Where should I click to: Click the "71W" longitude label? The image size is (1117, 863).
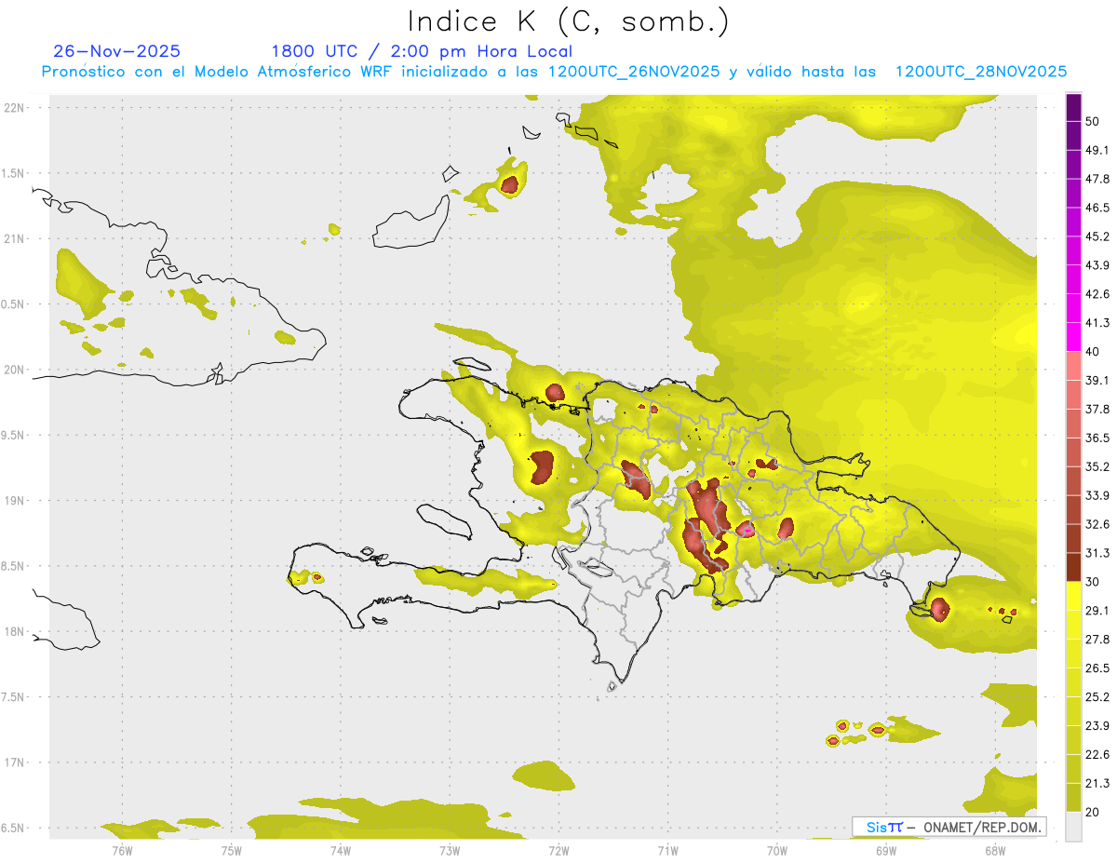[x=667, y=850]
